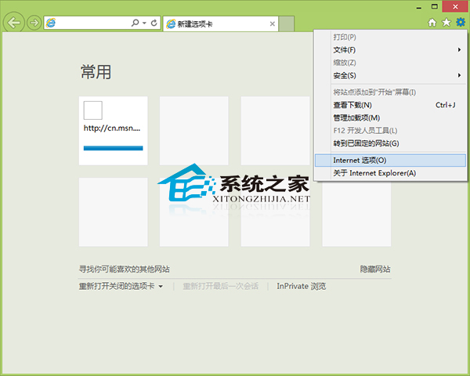Select 查看下载(N) menu entry
Image resolution: width=470 pixels, height=376 pixels.
[390, 105]
